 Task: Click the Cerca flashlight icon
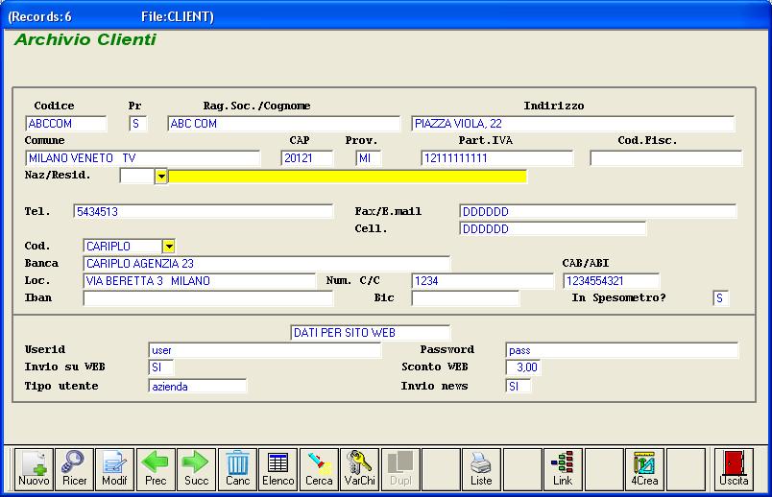[319, 468]
